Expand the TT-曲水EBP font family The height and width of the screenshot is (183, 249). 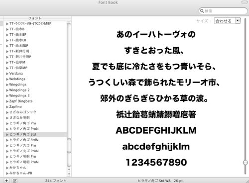pyautogui.click(x=7, y=46)
